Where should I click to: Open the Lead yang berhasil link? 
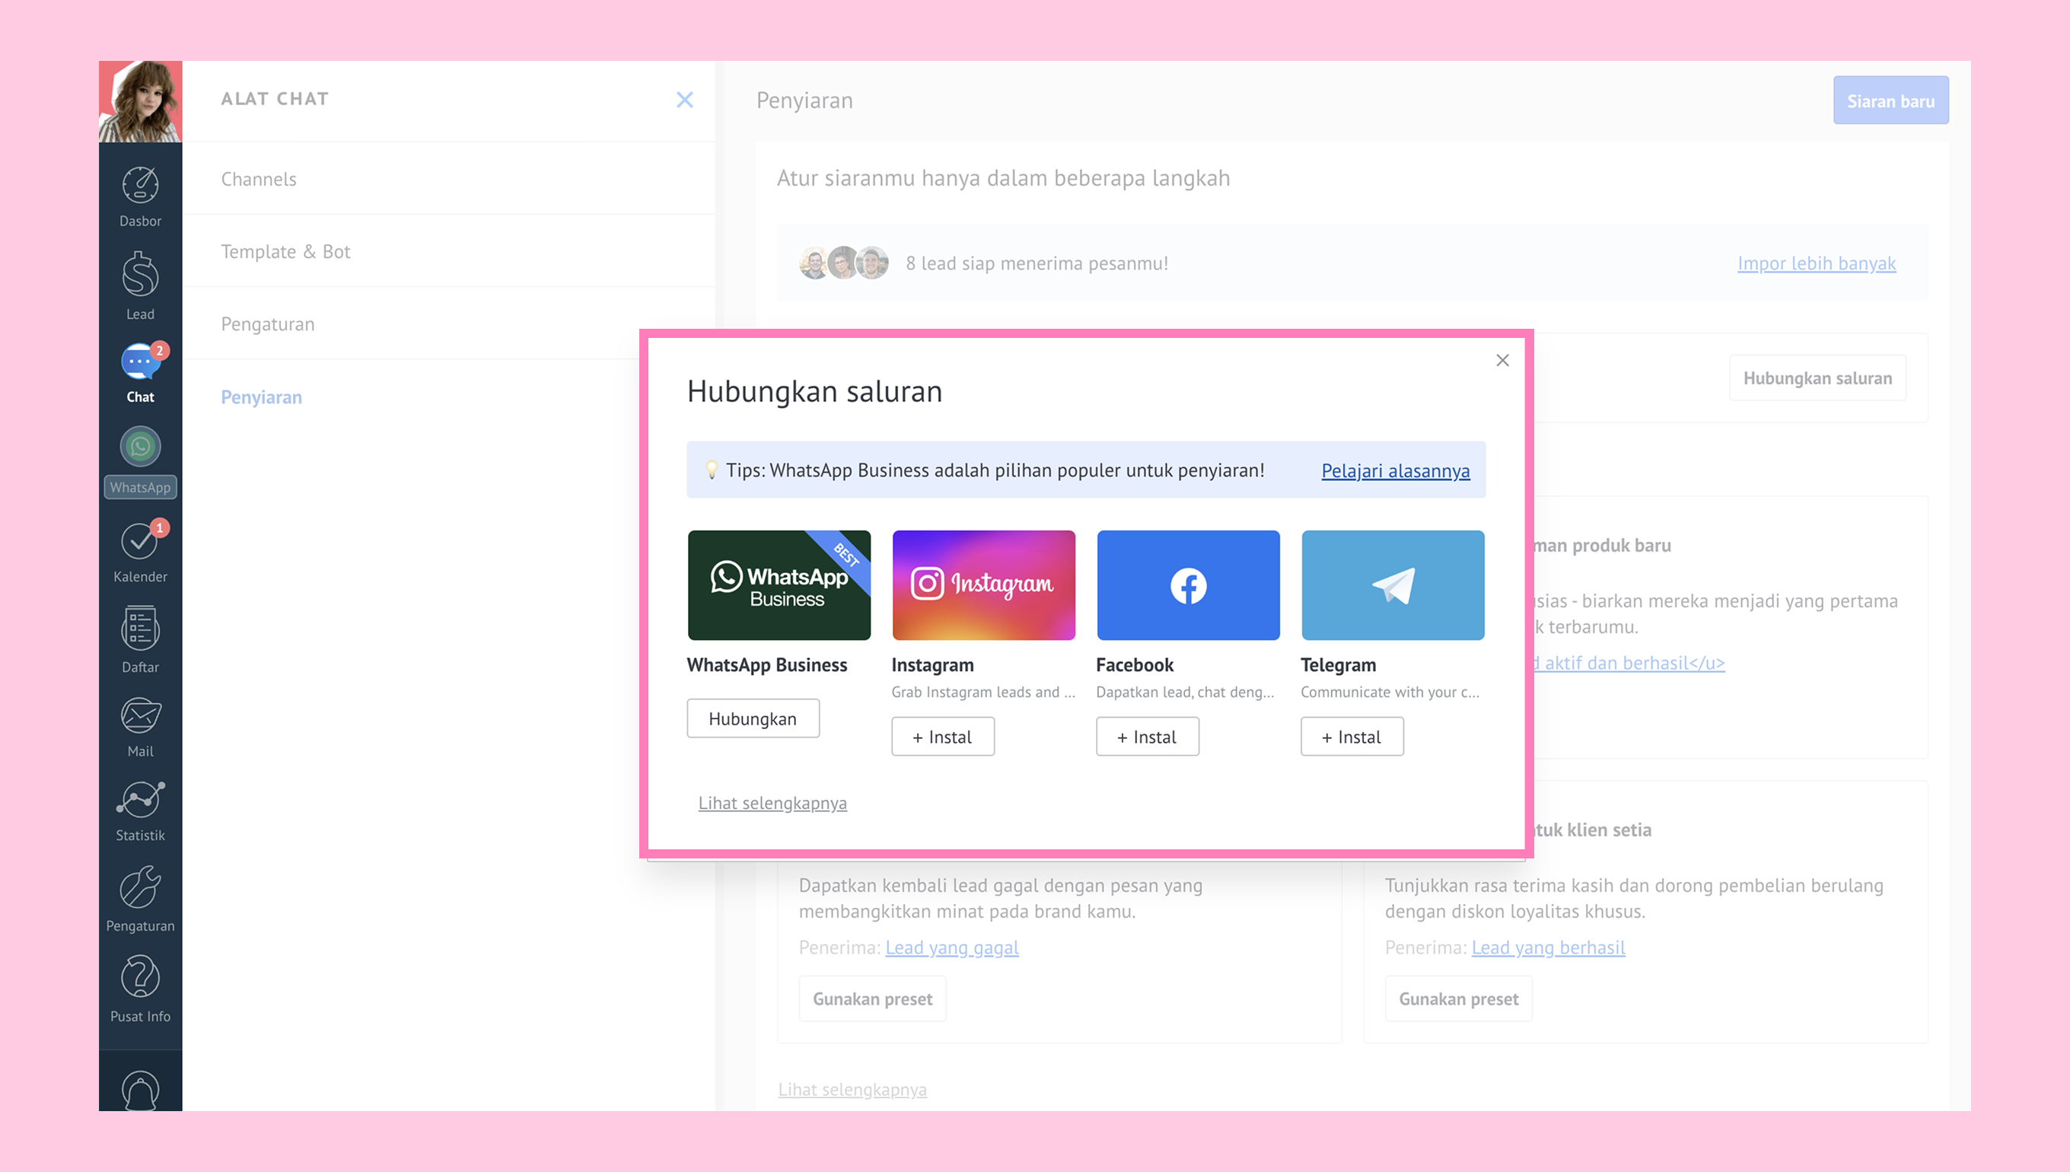pos(1548,947)
